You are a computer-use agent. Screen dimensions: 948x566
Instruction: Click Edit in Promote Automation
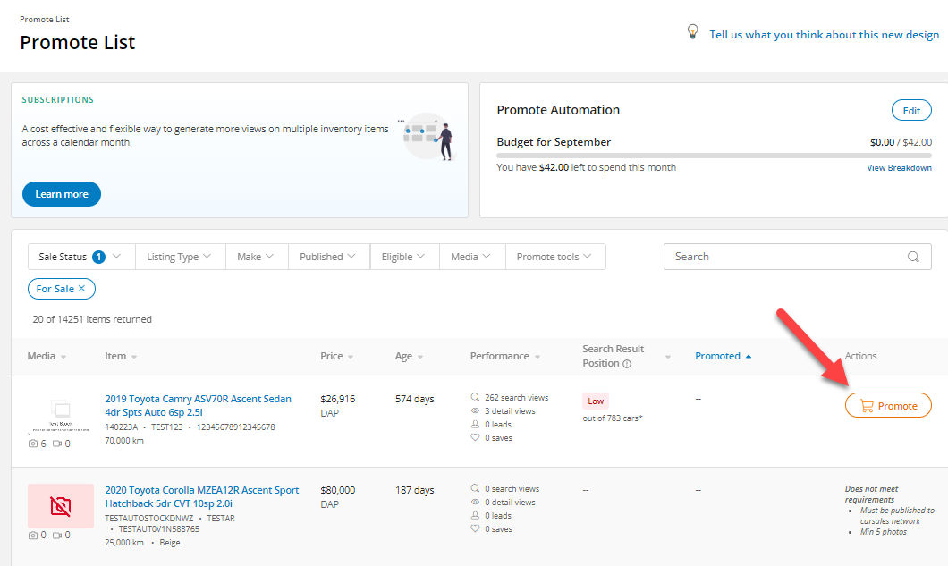[910, 111]
